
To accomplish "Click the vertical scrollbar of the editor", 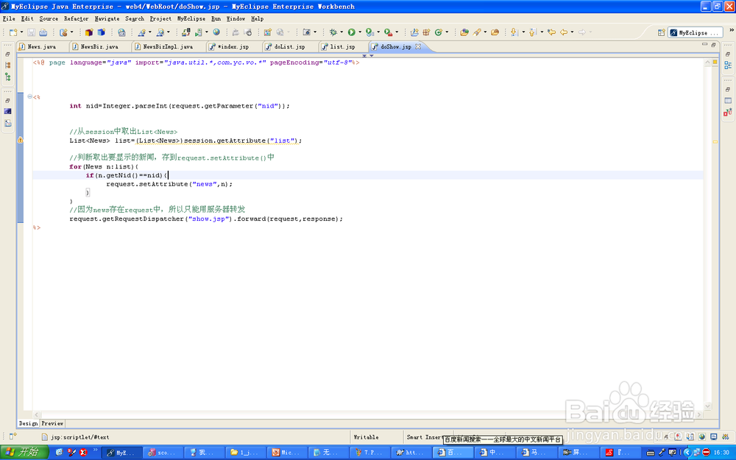I will point(708,234).
